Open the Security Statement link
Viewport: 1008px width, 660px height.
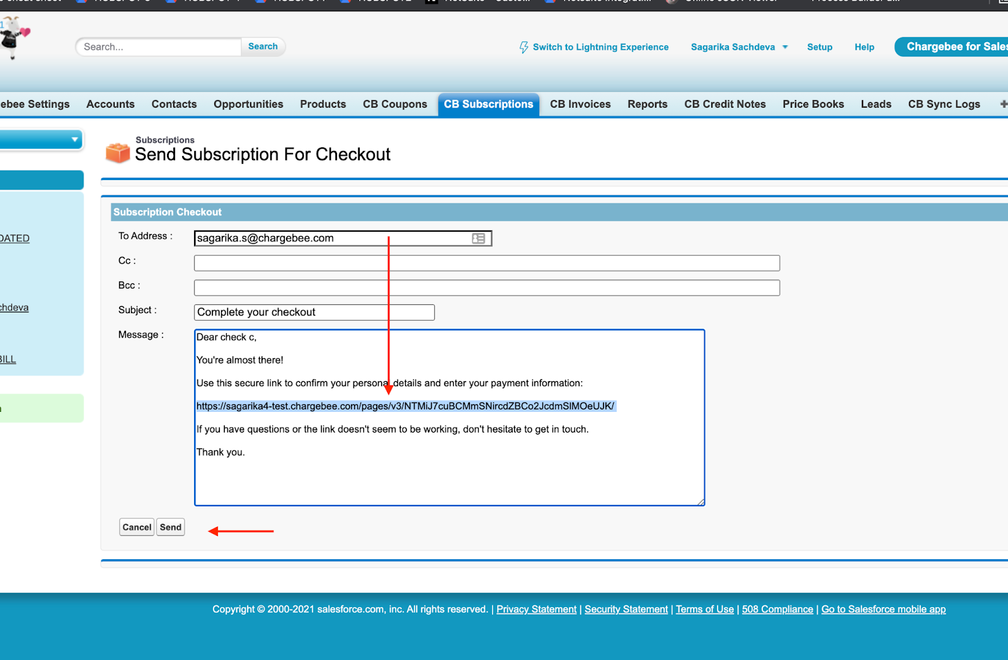626,609
